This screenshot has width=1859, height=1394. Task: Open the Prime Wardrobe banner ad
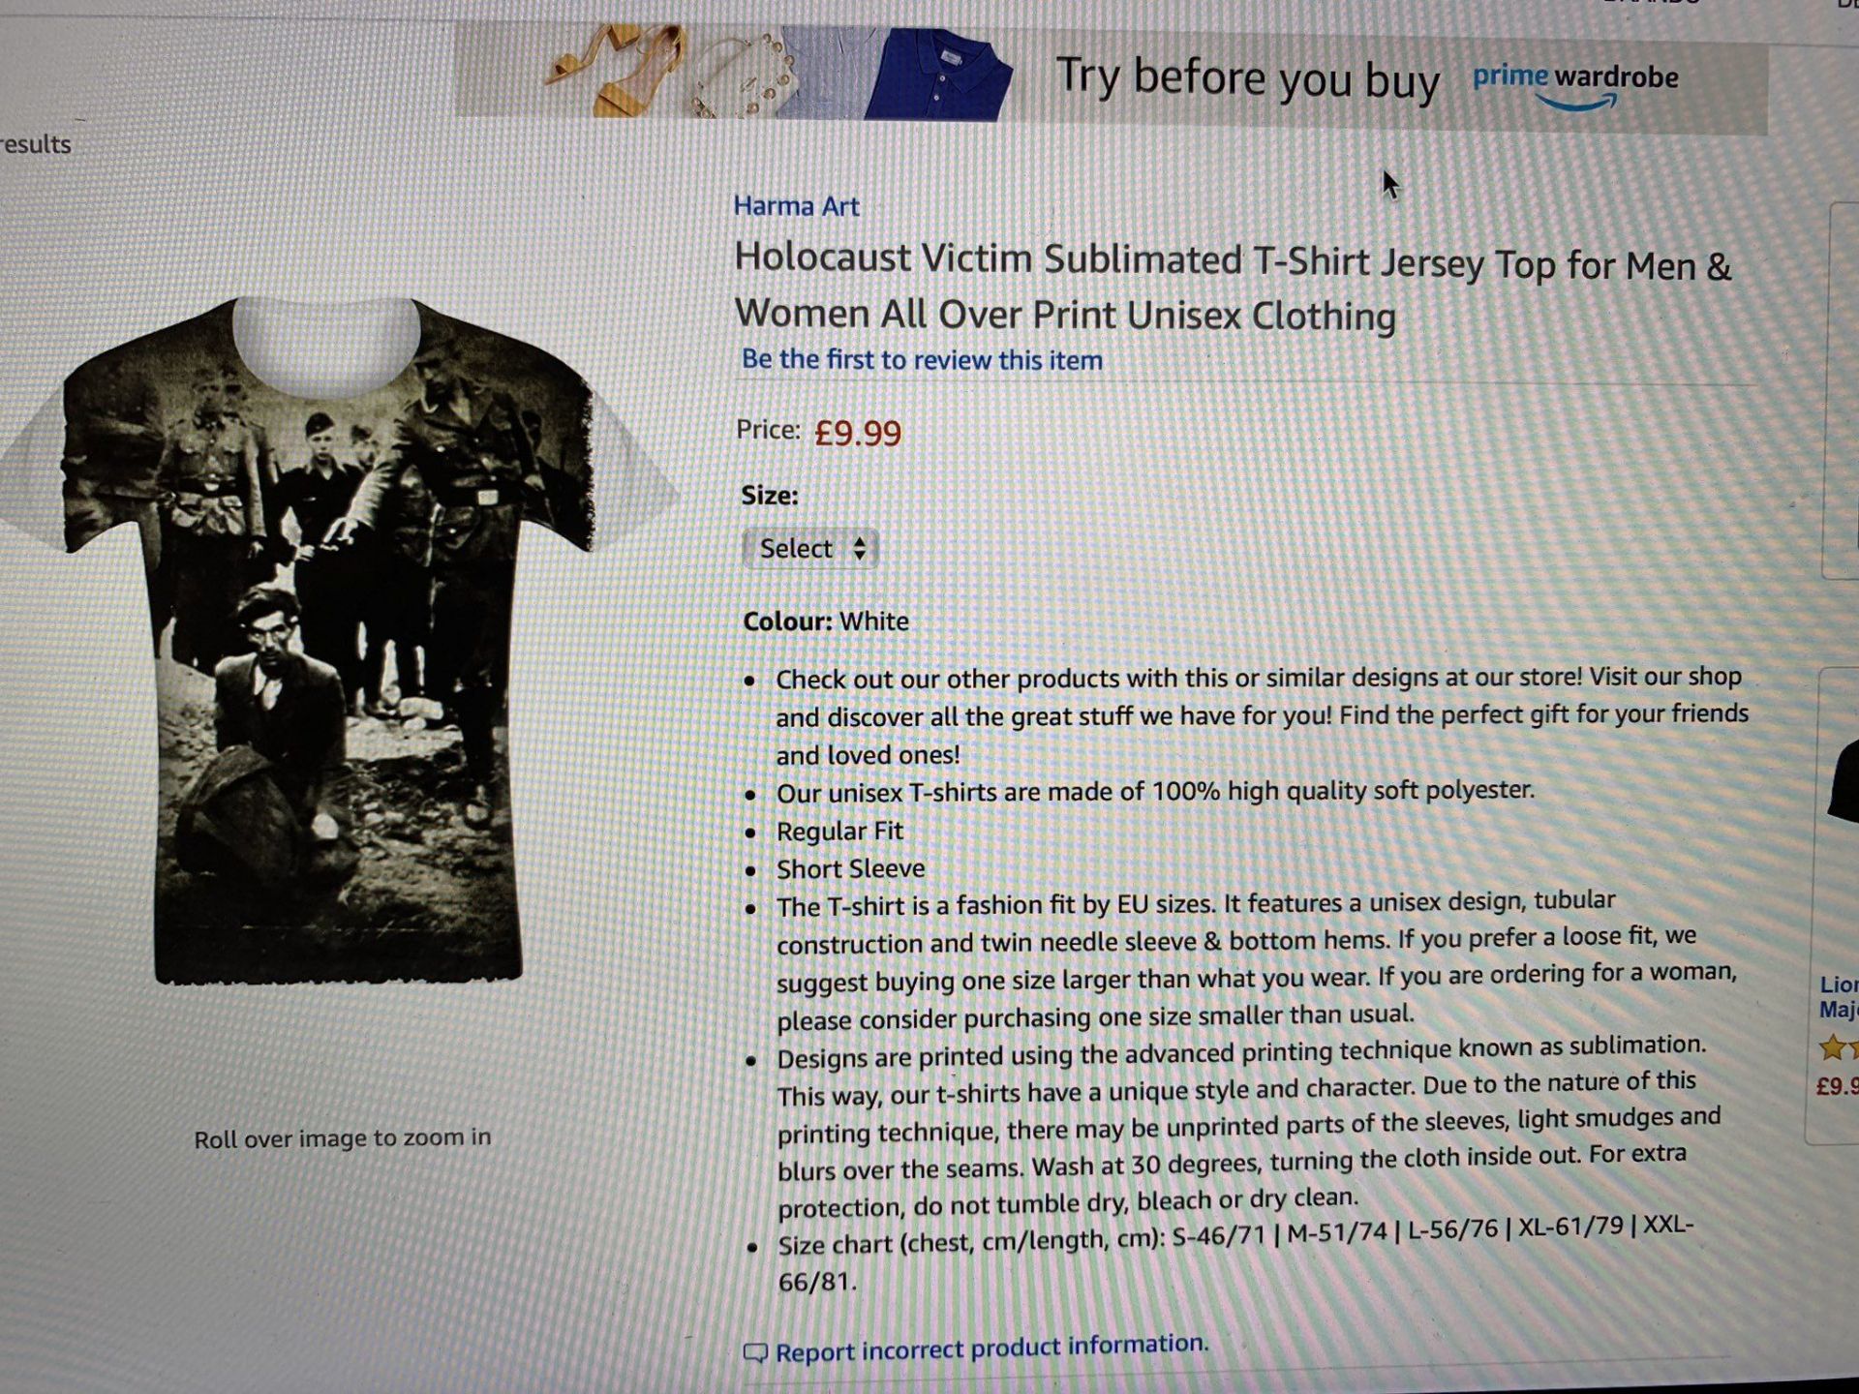(x=1111, y=75)
